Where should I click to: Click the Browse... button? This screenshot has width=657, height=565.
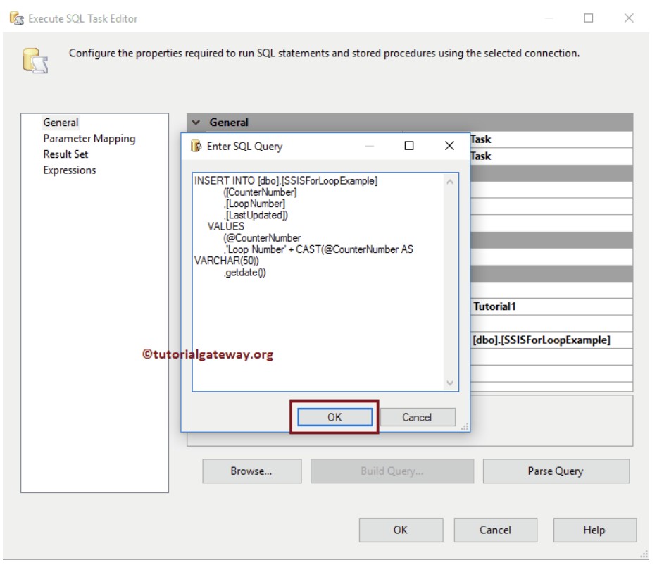252,471
